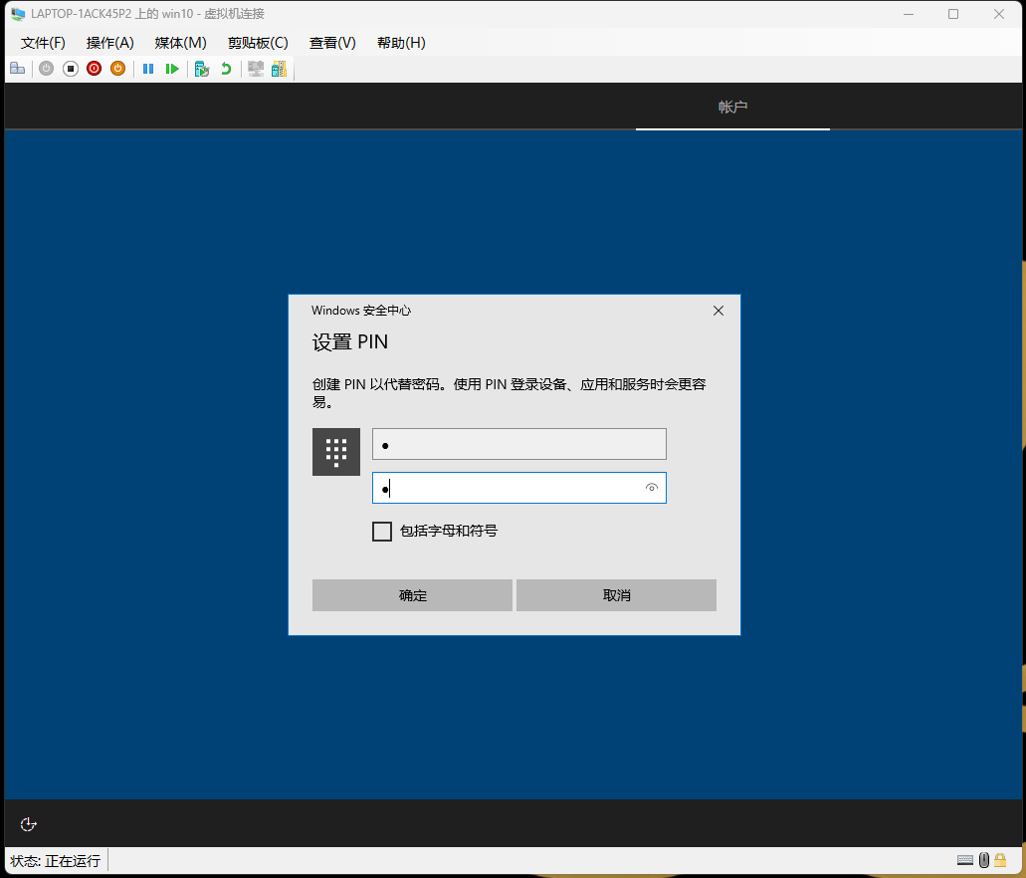
Task: Maximize the virtual machine connection window
Action: [x=953, y=14]
